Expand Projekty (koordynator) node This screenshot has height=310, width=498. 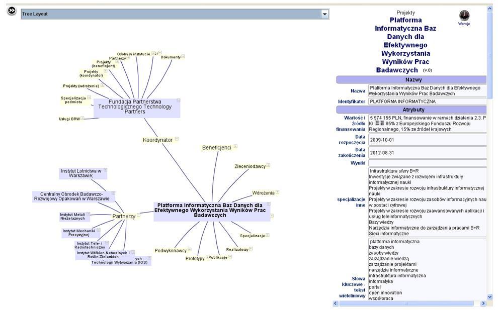tap(106, 71)
